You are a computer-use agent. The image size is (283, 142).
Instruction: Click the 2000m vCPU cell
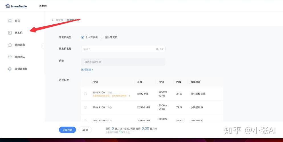[163, 94]
